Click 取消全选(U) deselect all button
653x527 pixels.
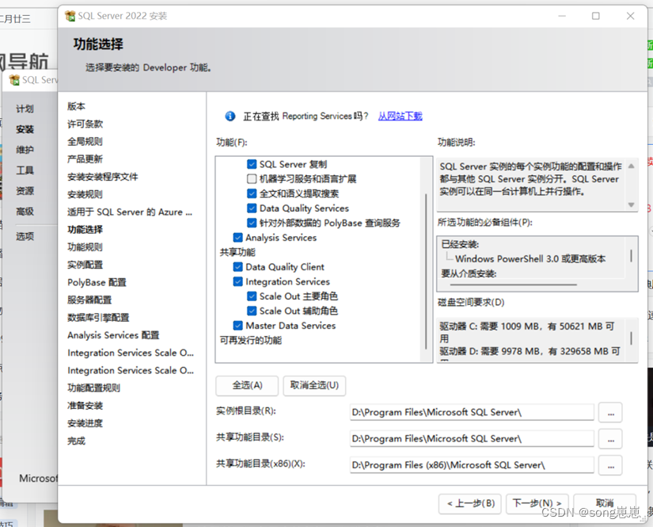(314, 385)
